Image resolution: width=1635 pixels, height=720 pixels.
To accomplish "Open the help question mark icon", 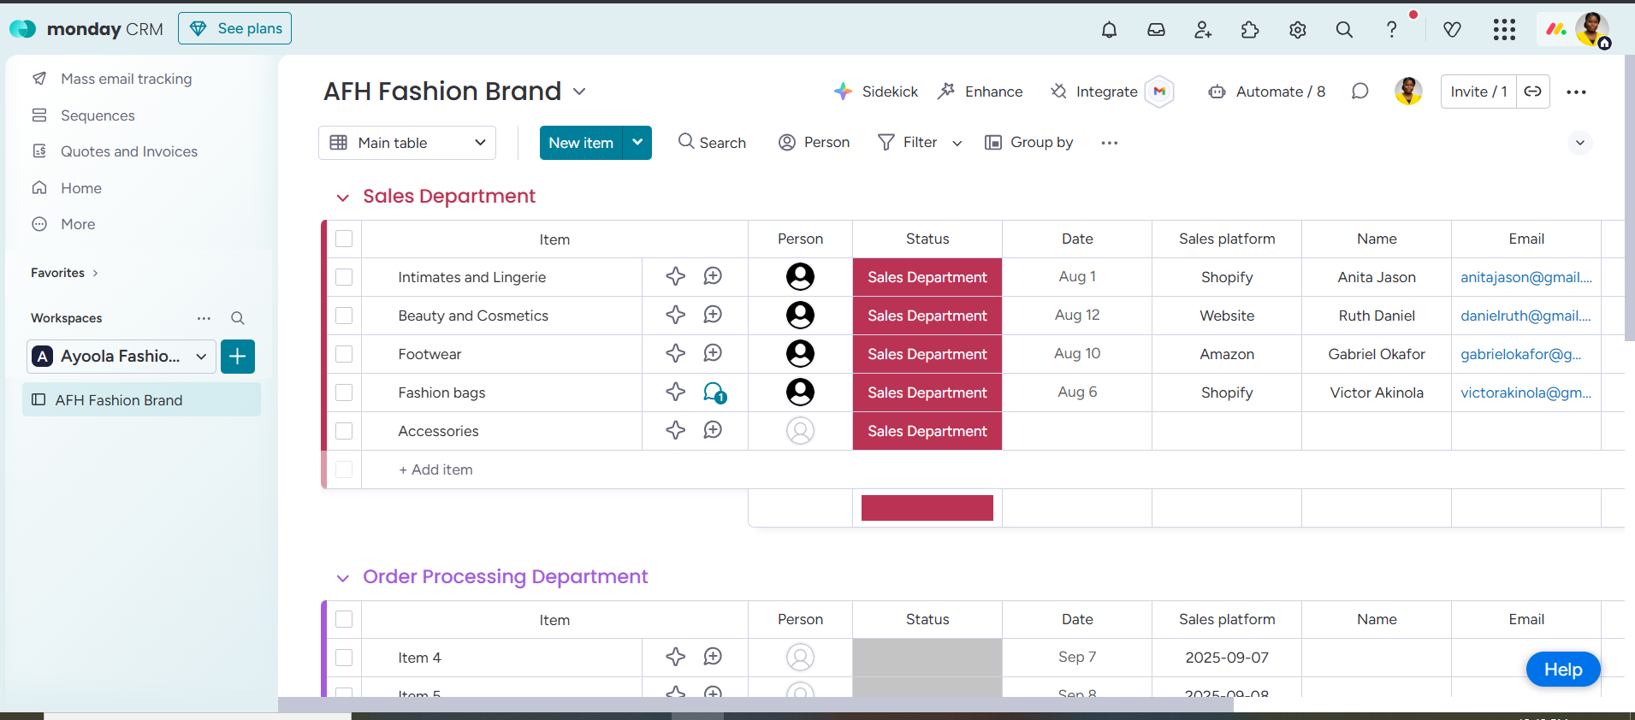I will [1391, 30].
